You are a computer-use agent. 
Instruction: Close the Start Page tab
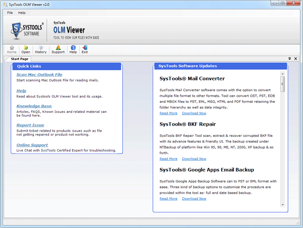pyautogui.click(x=295, y=59)
